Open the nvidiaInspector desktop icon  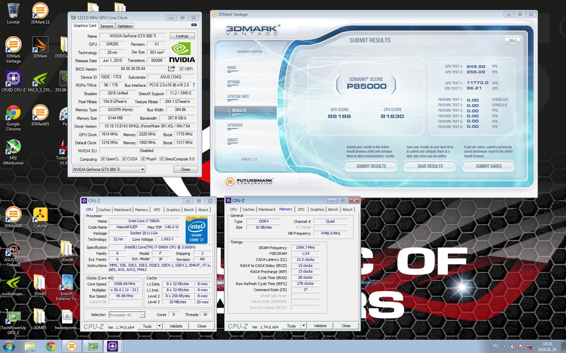[13, 285]
